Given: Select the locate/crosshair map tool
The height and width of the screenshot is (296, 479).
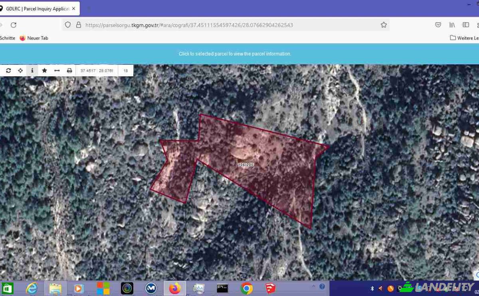Looking at the screenshot, I should tap(20, 71).
